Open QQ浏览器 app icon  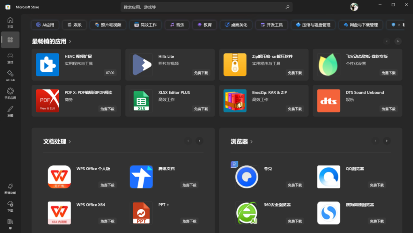[328, 177]
